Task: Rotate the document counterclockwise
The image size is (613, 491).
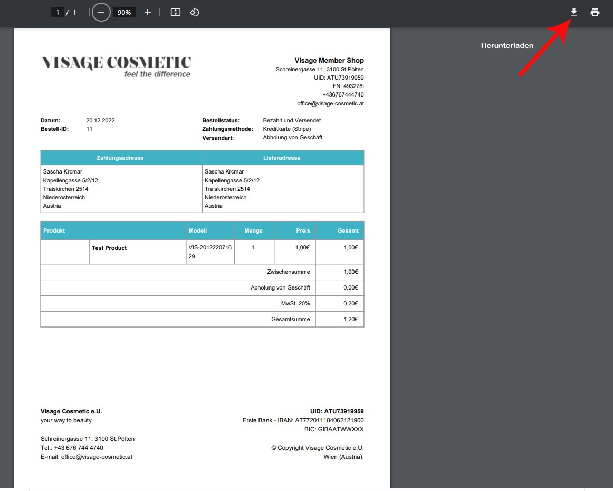Action: tap(194, 12)
